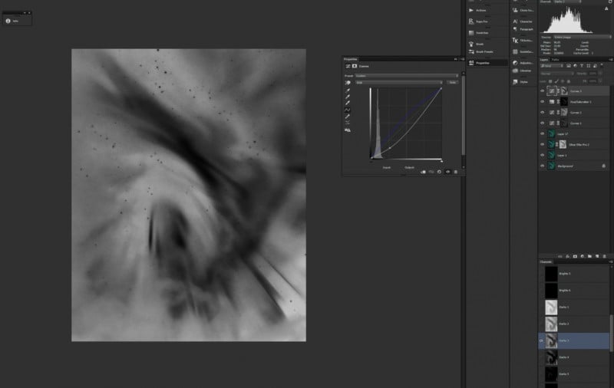Toggle visibility of the Hue/Saturation 1 layer
Image resolution: width=614 pixels, height=388 pixels.
543,101
